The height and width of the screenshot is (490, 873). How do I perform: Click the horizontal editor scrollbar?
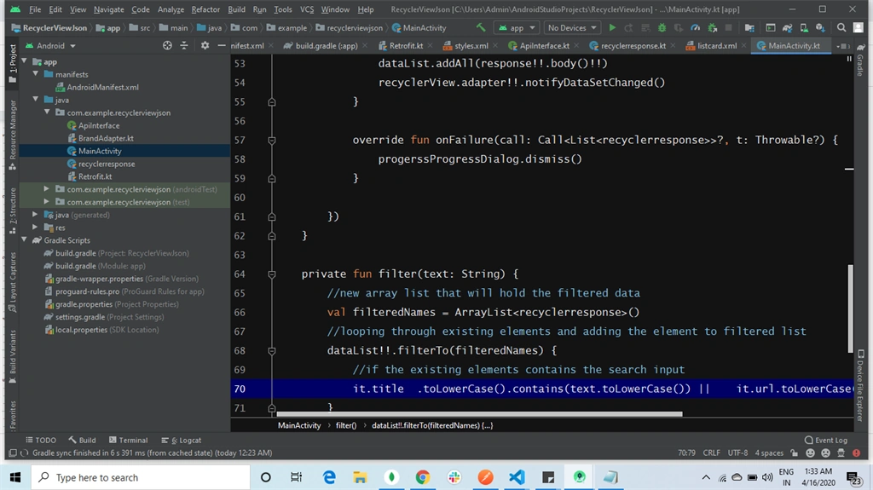(x=479, y=413)
